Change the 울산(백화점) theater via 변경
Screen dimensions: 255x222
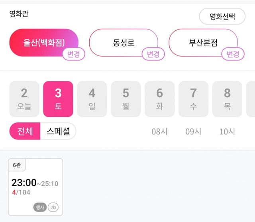74,54
